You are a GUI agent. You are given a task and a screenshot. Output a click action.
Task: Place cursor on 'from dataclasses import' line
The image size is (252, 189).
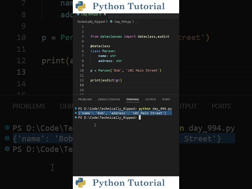click(x=130, y=37)
